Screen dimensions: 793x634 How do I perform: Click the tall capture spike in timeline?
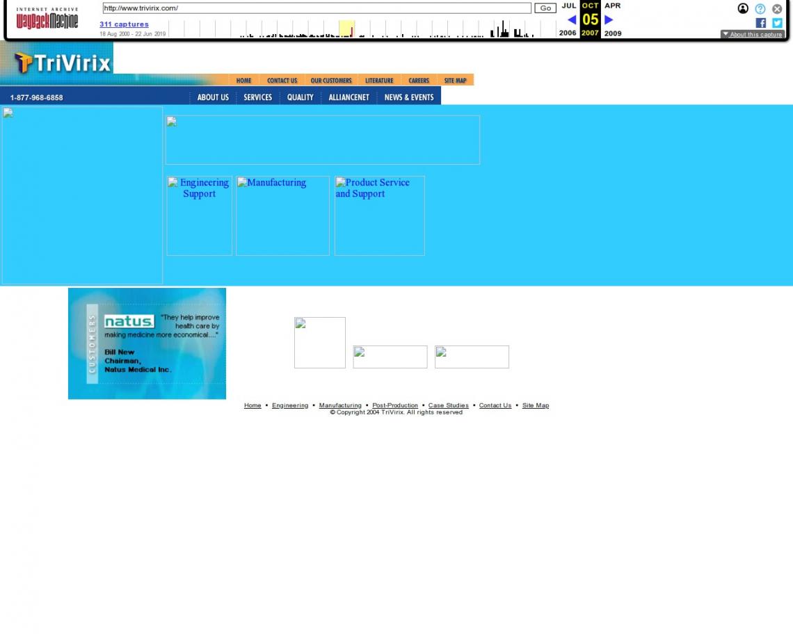[x=503, y=29]
